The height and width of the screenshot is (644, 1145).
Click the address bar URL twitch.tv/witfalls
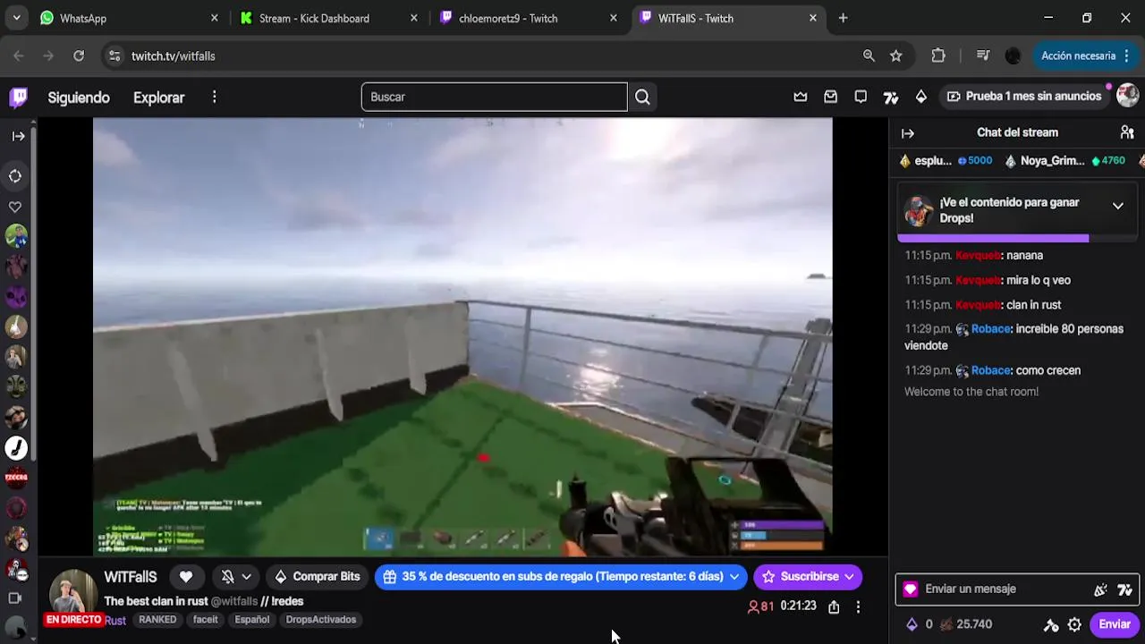[173, 55]
